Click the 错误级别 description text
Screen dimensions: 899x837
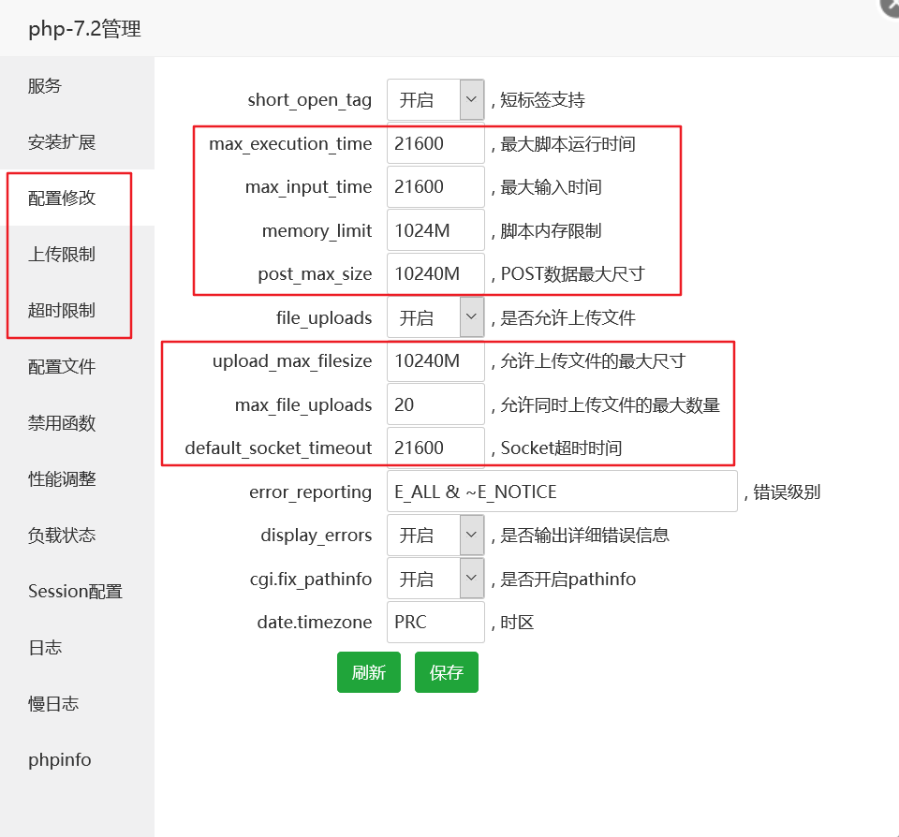(787, 492)
